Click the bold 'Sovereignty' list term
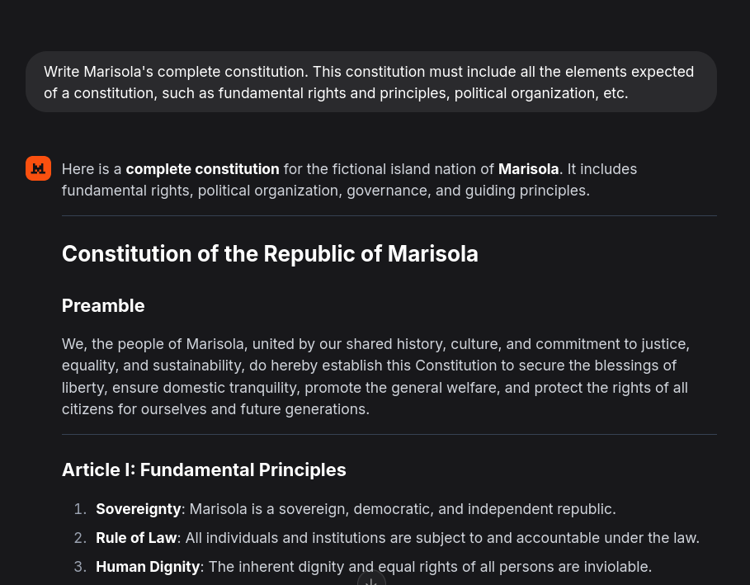The image size is (750, 585). pyautogui.click(x=139, y=509)
